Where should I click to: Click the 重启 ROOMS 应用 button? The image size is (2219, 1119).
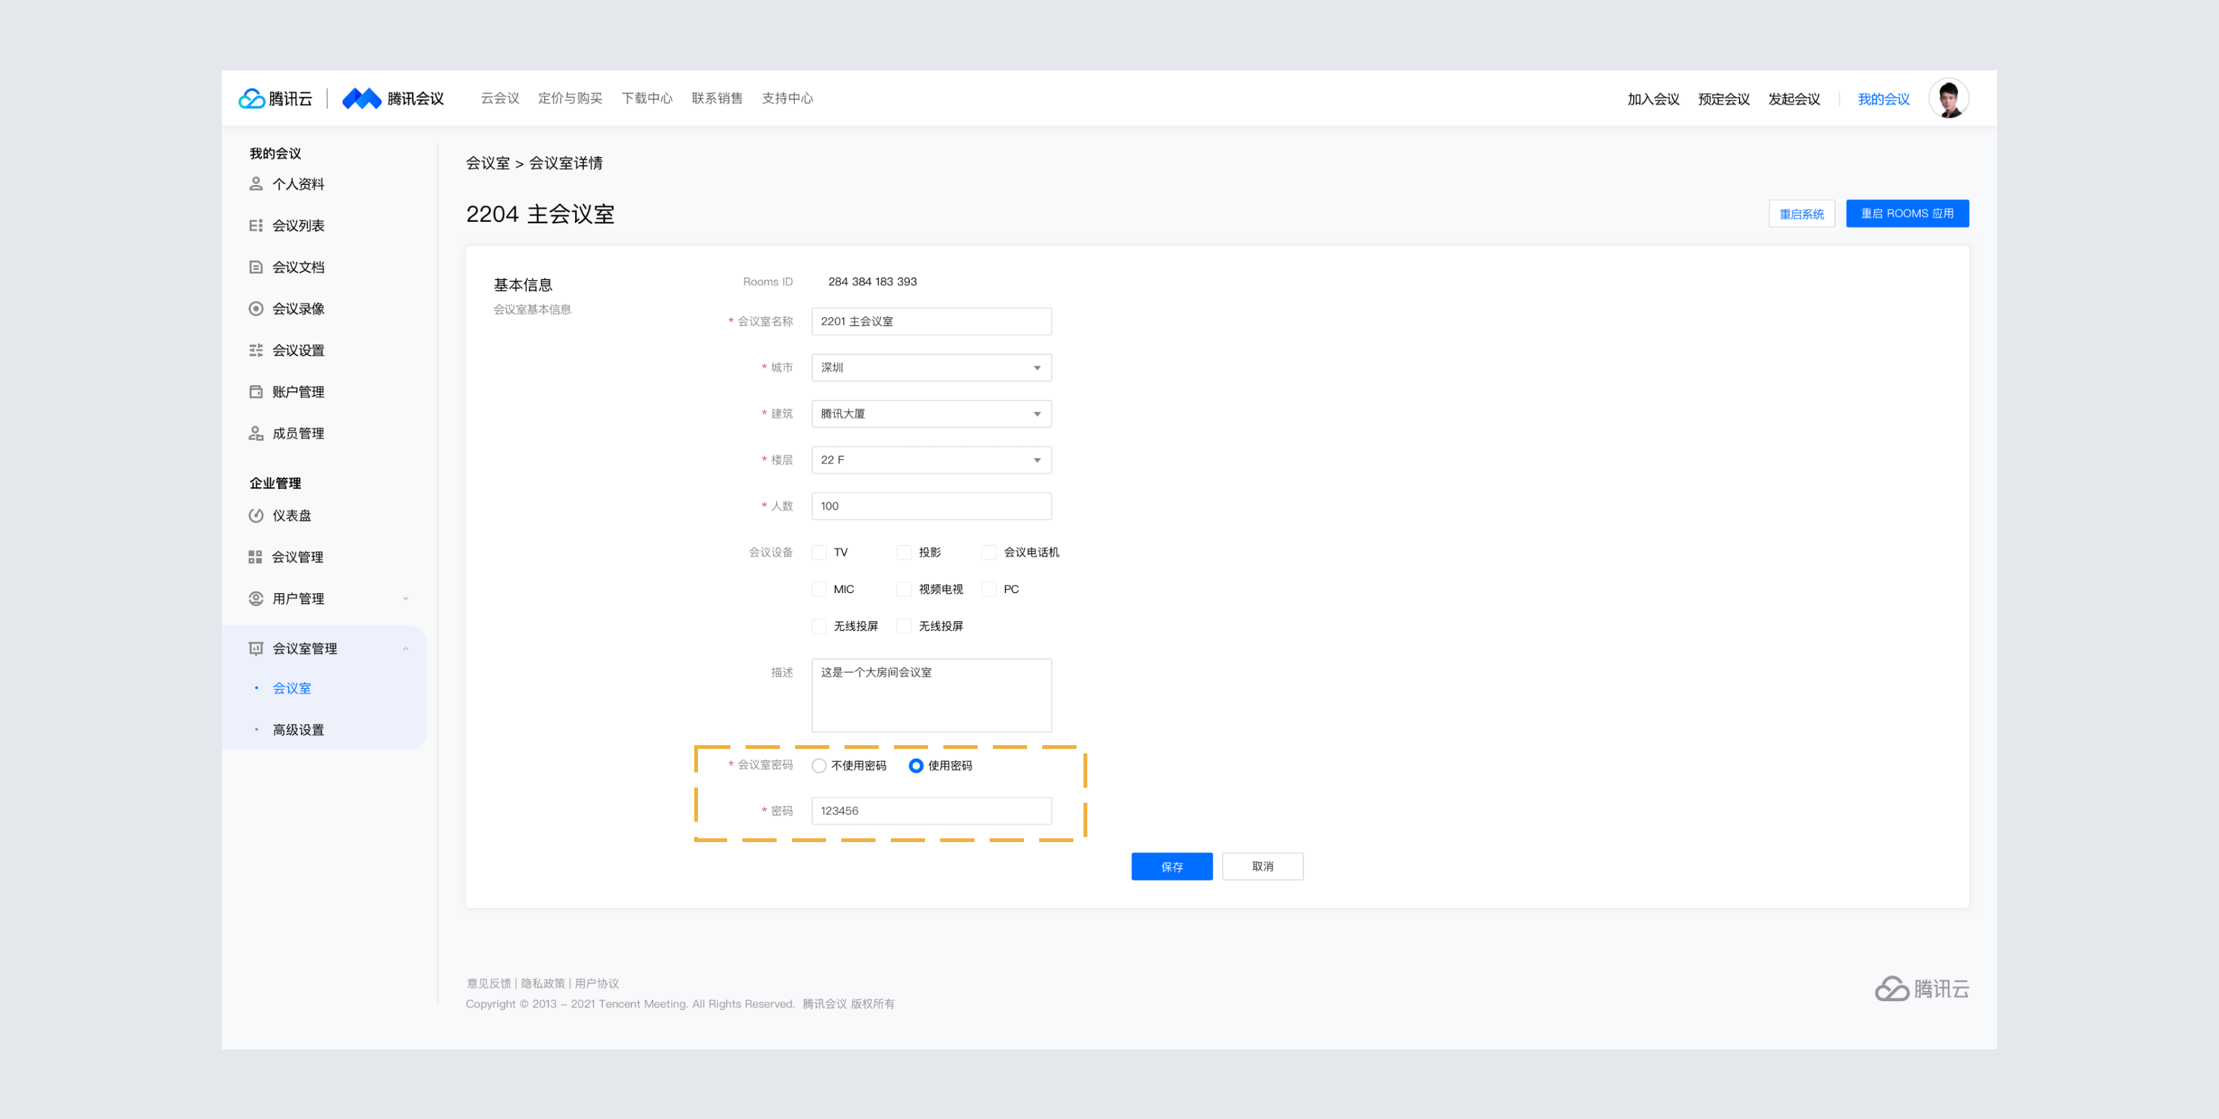pyautogui.click(x=1907, y=214)
